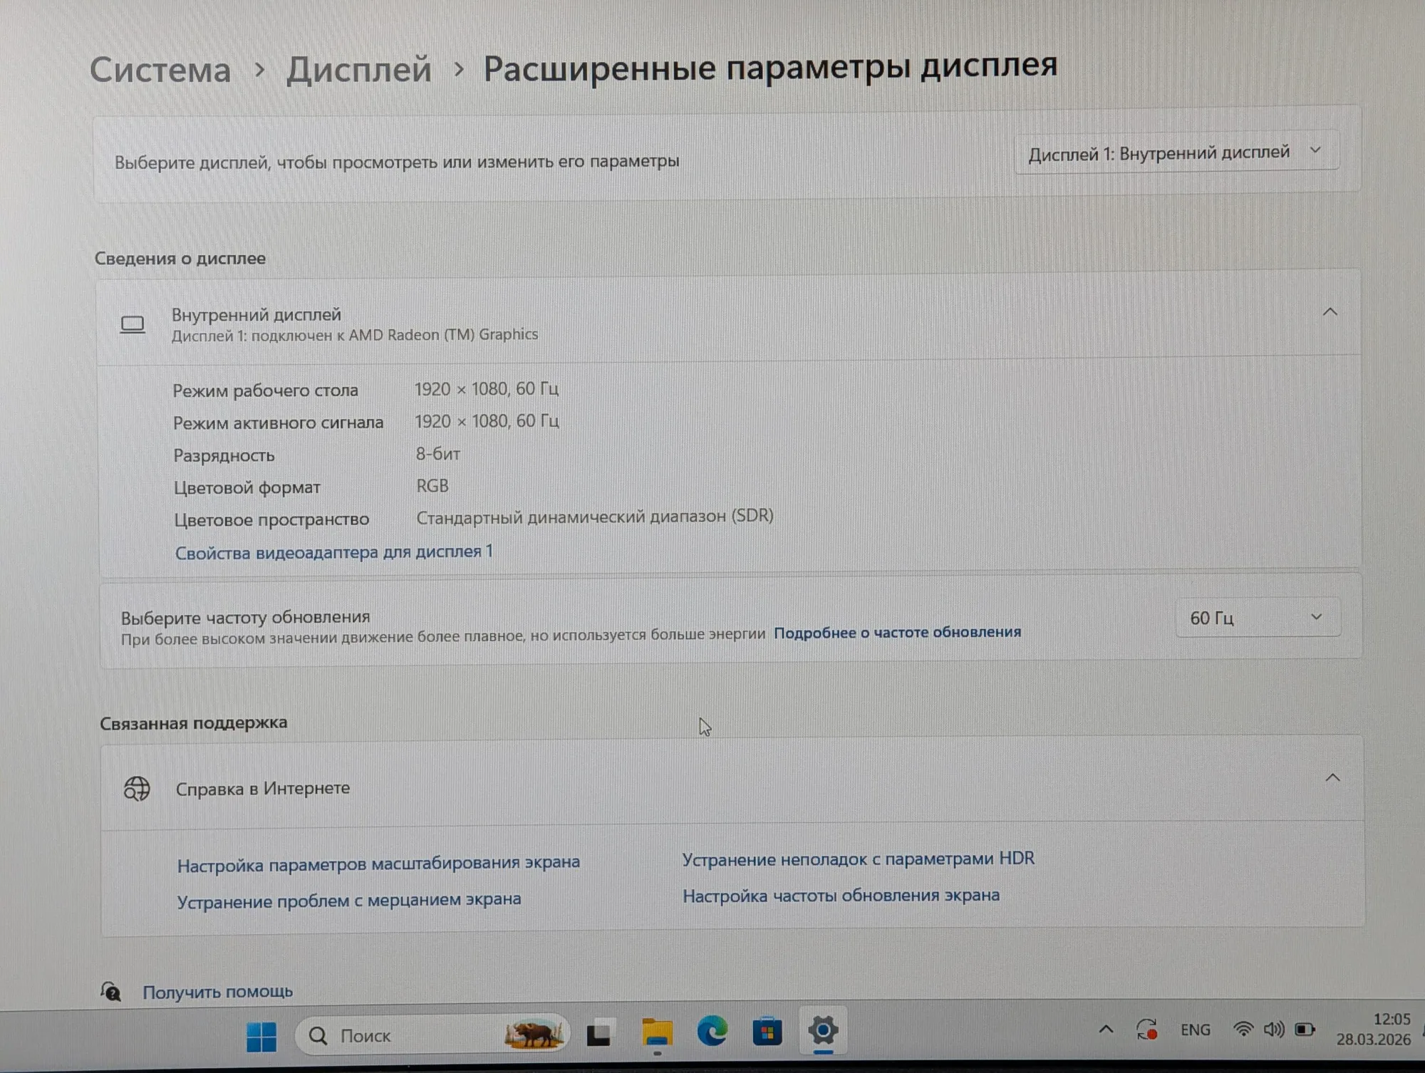Select Стандартный динамический диапазон (SDR) text
1425x1073 pixels.
tap(595, 517)
